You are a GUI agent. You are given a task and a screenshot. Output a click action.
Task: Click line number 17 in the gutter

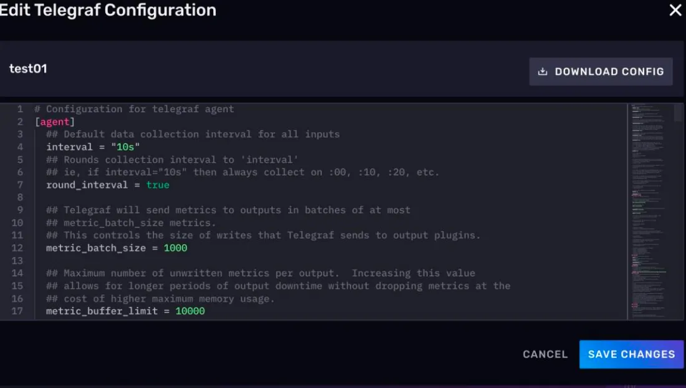[17, 311]
